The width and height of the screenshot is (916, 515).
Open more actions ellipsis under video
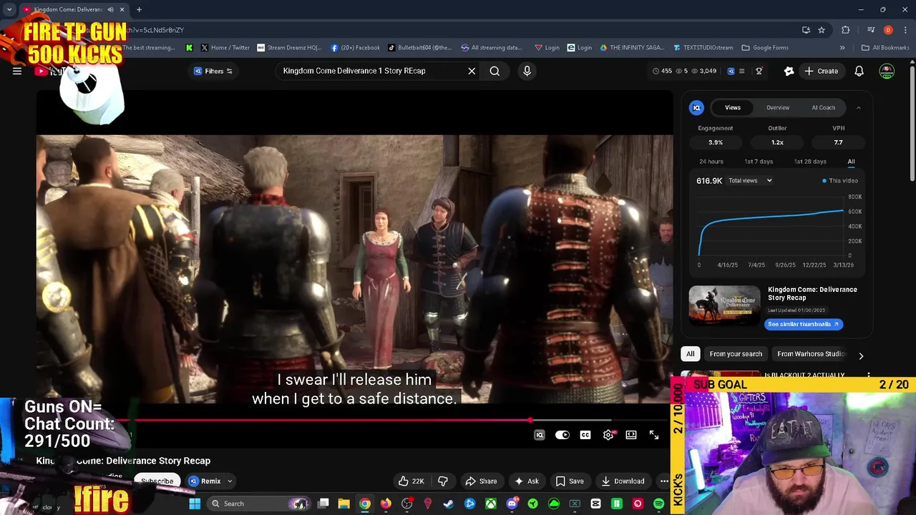click(x=664, y=481)
